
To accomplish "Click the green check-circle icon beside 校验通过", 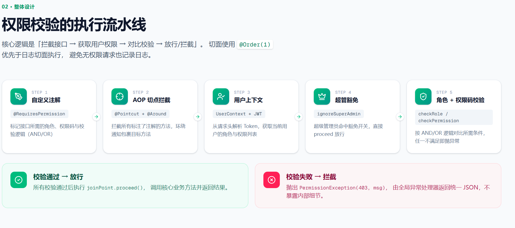I will point(19,180).
